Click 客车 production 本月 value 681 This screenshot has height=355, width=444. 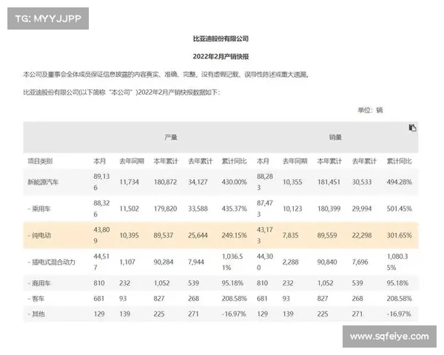pyautogui.click(x=99, y=299)
